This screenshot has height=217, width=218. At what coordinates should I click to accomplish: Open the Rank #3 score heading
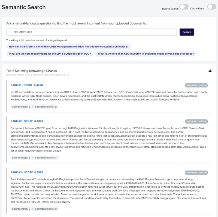[27, 172]
